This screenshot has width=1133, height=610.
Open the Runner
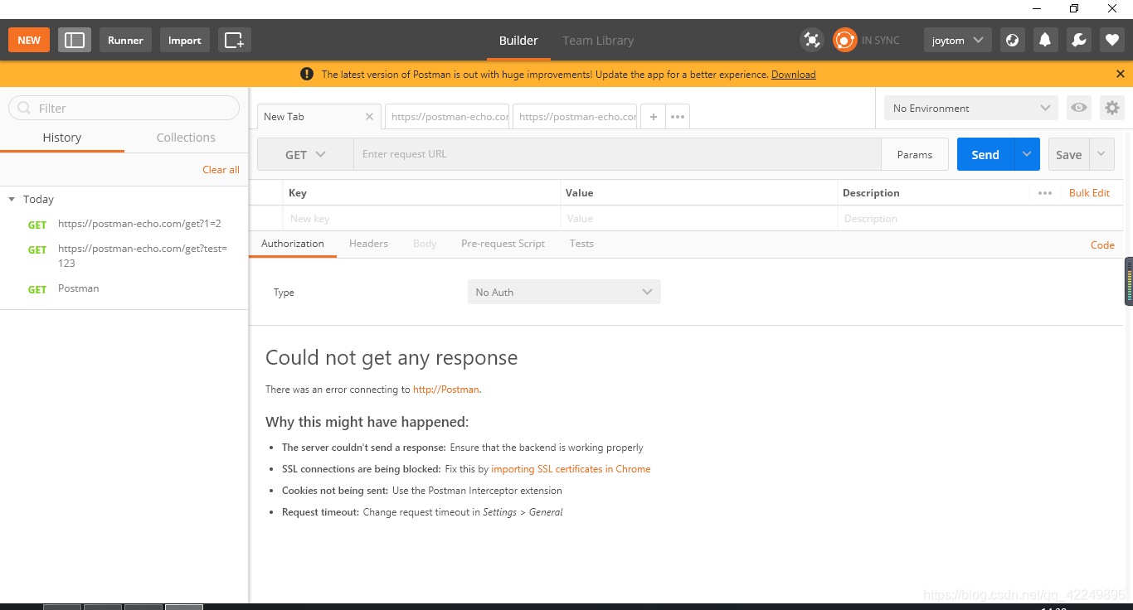(125, 40)
